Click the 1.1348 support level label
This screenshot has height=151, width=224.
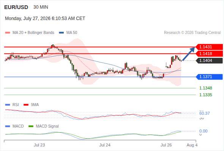(206, 88)
